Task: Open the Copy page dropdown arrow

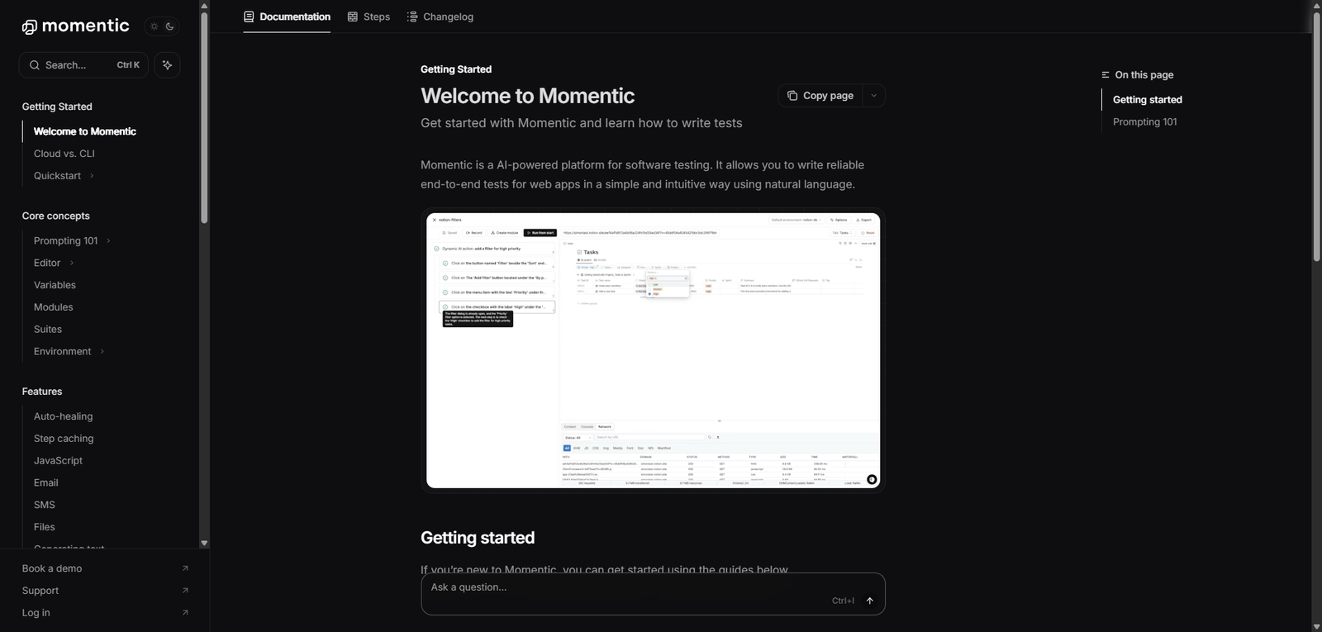Action: coord(874,96)
